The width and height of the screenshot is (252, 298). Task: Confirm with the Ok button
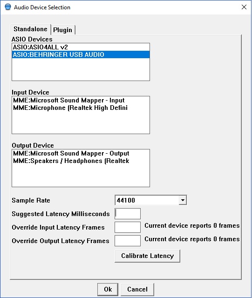point(108,289)
